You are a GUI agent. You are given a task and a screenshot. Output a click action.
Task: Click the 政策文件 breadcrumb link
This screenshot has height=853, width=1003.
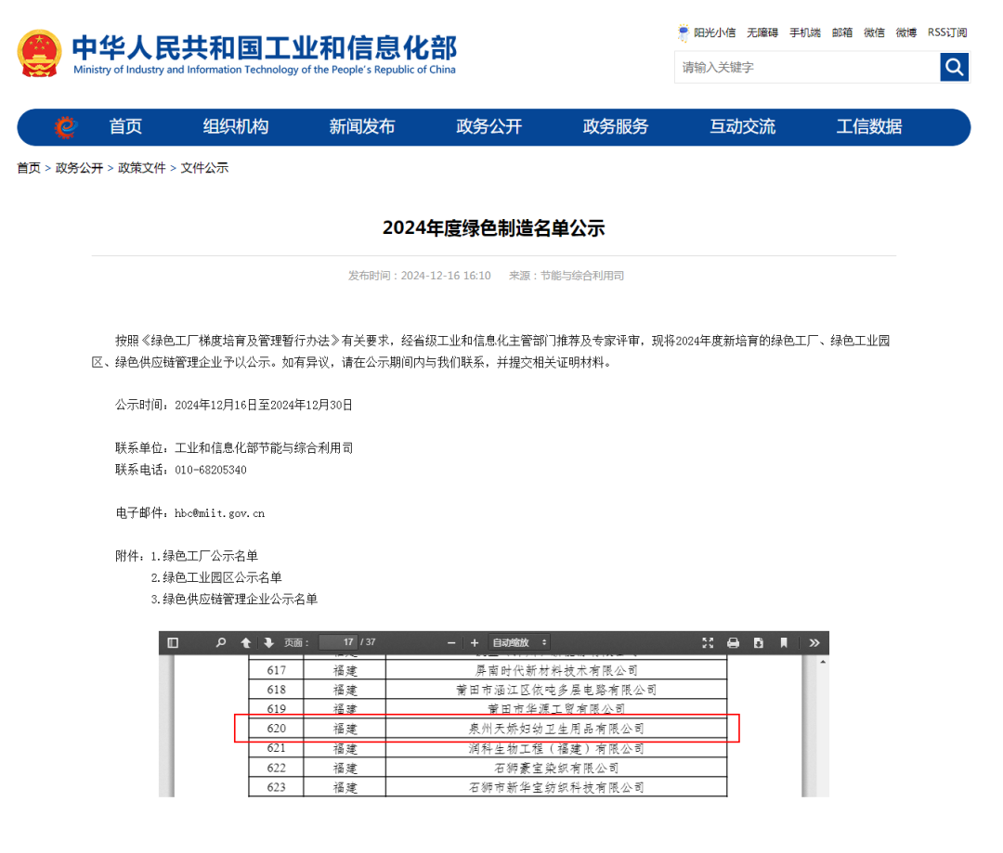[142, 168]
